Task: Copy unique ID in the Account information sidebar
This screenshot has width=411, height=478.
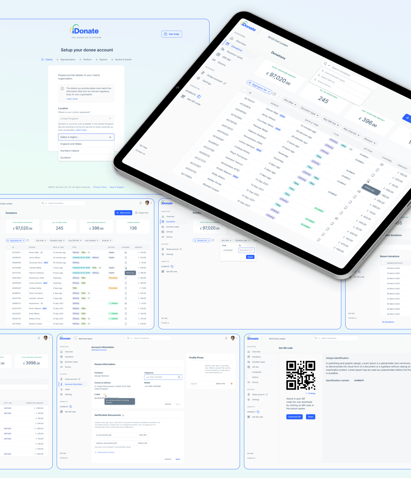Action: pyautogui.click(x=71, y=406)
